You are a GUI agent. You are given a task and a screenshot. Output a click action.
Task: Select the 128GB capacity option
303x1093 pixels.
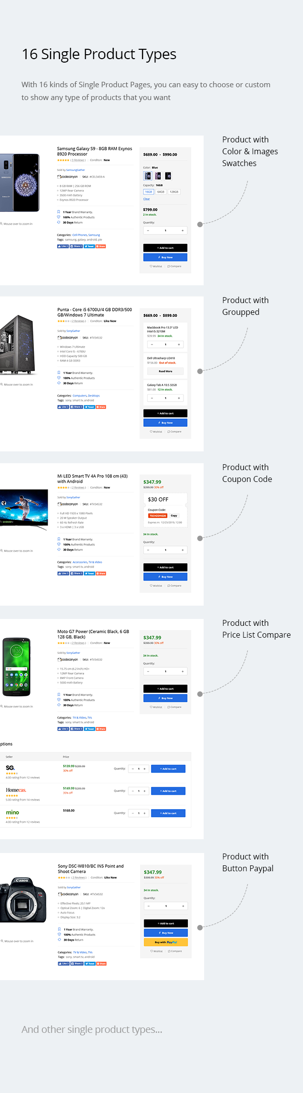click(174, 192)
